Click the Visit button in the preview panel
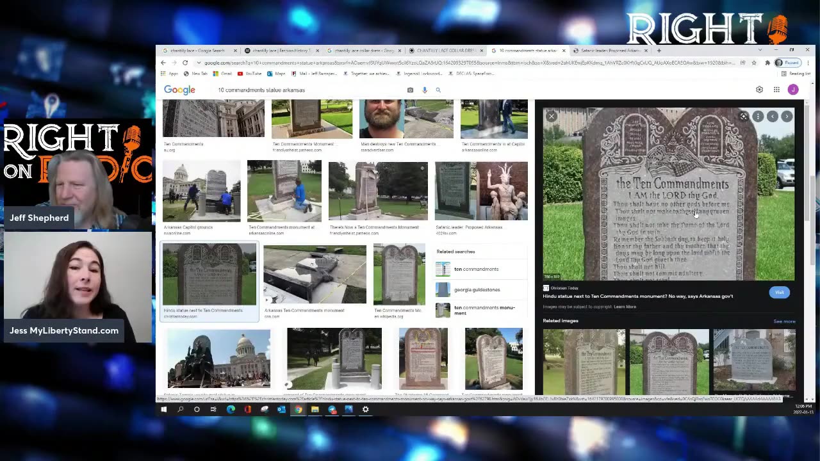 click(779, 293)
